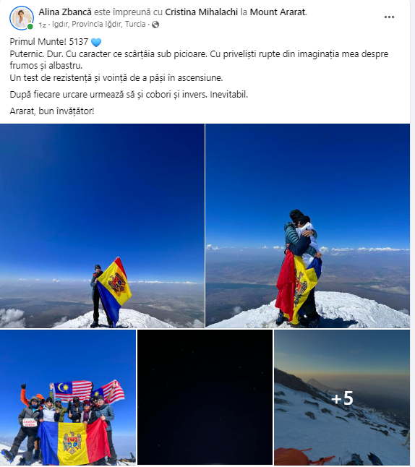Click the green online status dot
Screen dimensions: 415x467
[30, 27]
